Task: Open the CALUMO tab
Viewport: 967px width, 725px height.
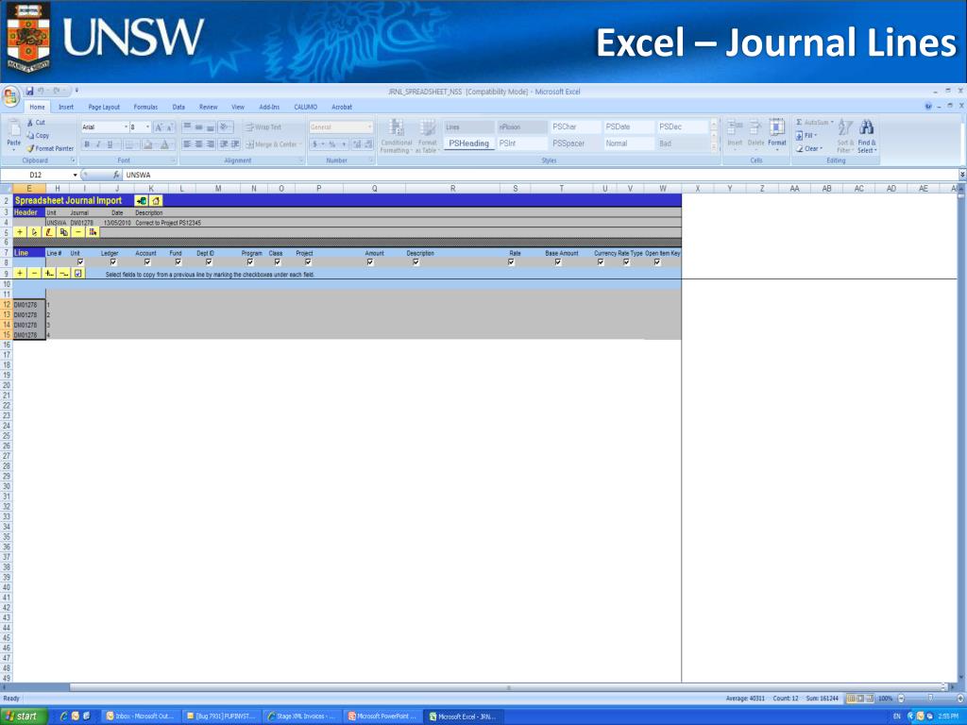Action: coord(305,108)
